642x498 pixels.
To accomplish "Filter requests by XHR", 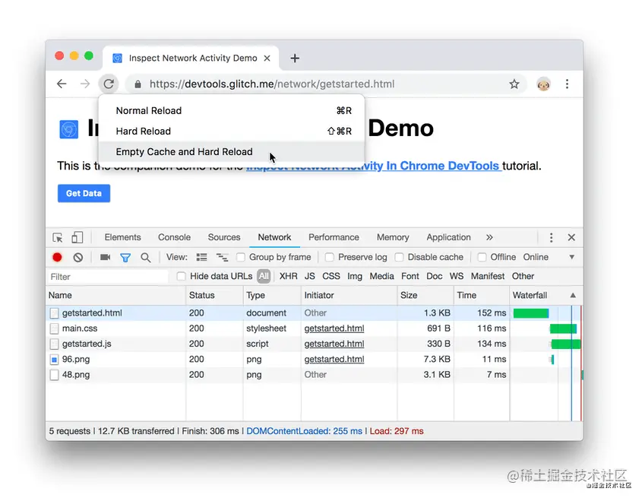I will point(288,276).
